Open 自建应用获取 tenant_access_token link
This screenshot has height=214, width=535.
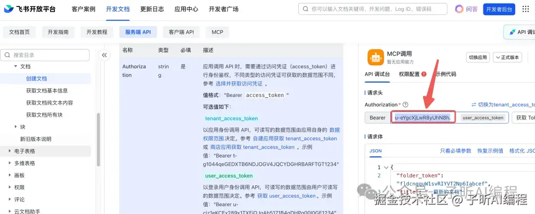tap(295, 138)
